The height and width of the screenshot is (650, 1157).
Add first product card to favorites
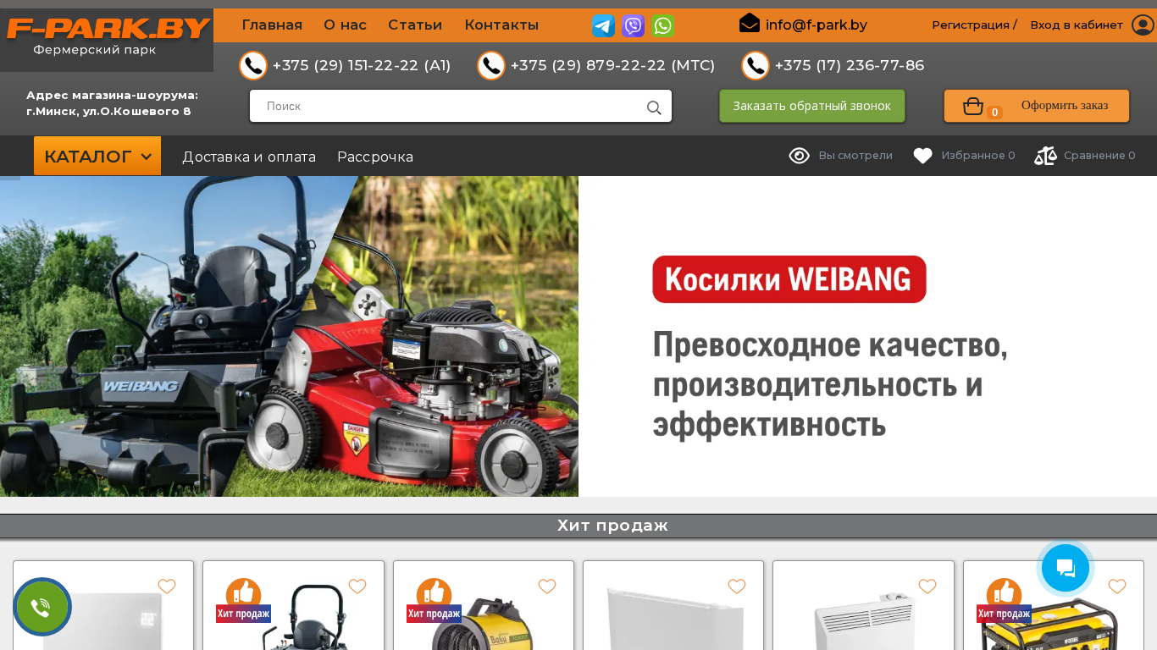(x=167, y=587)
